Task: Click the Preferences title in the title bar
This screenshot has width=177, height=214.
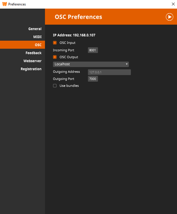Action: [17, 4]
